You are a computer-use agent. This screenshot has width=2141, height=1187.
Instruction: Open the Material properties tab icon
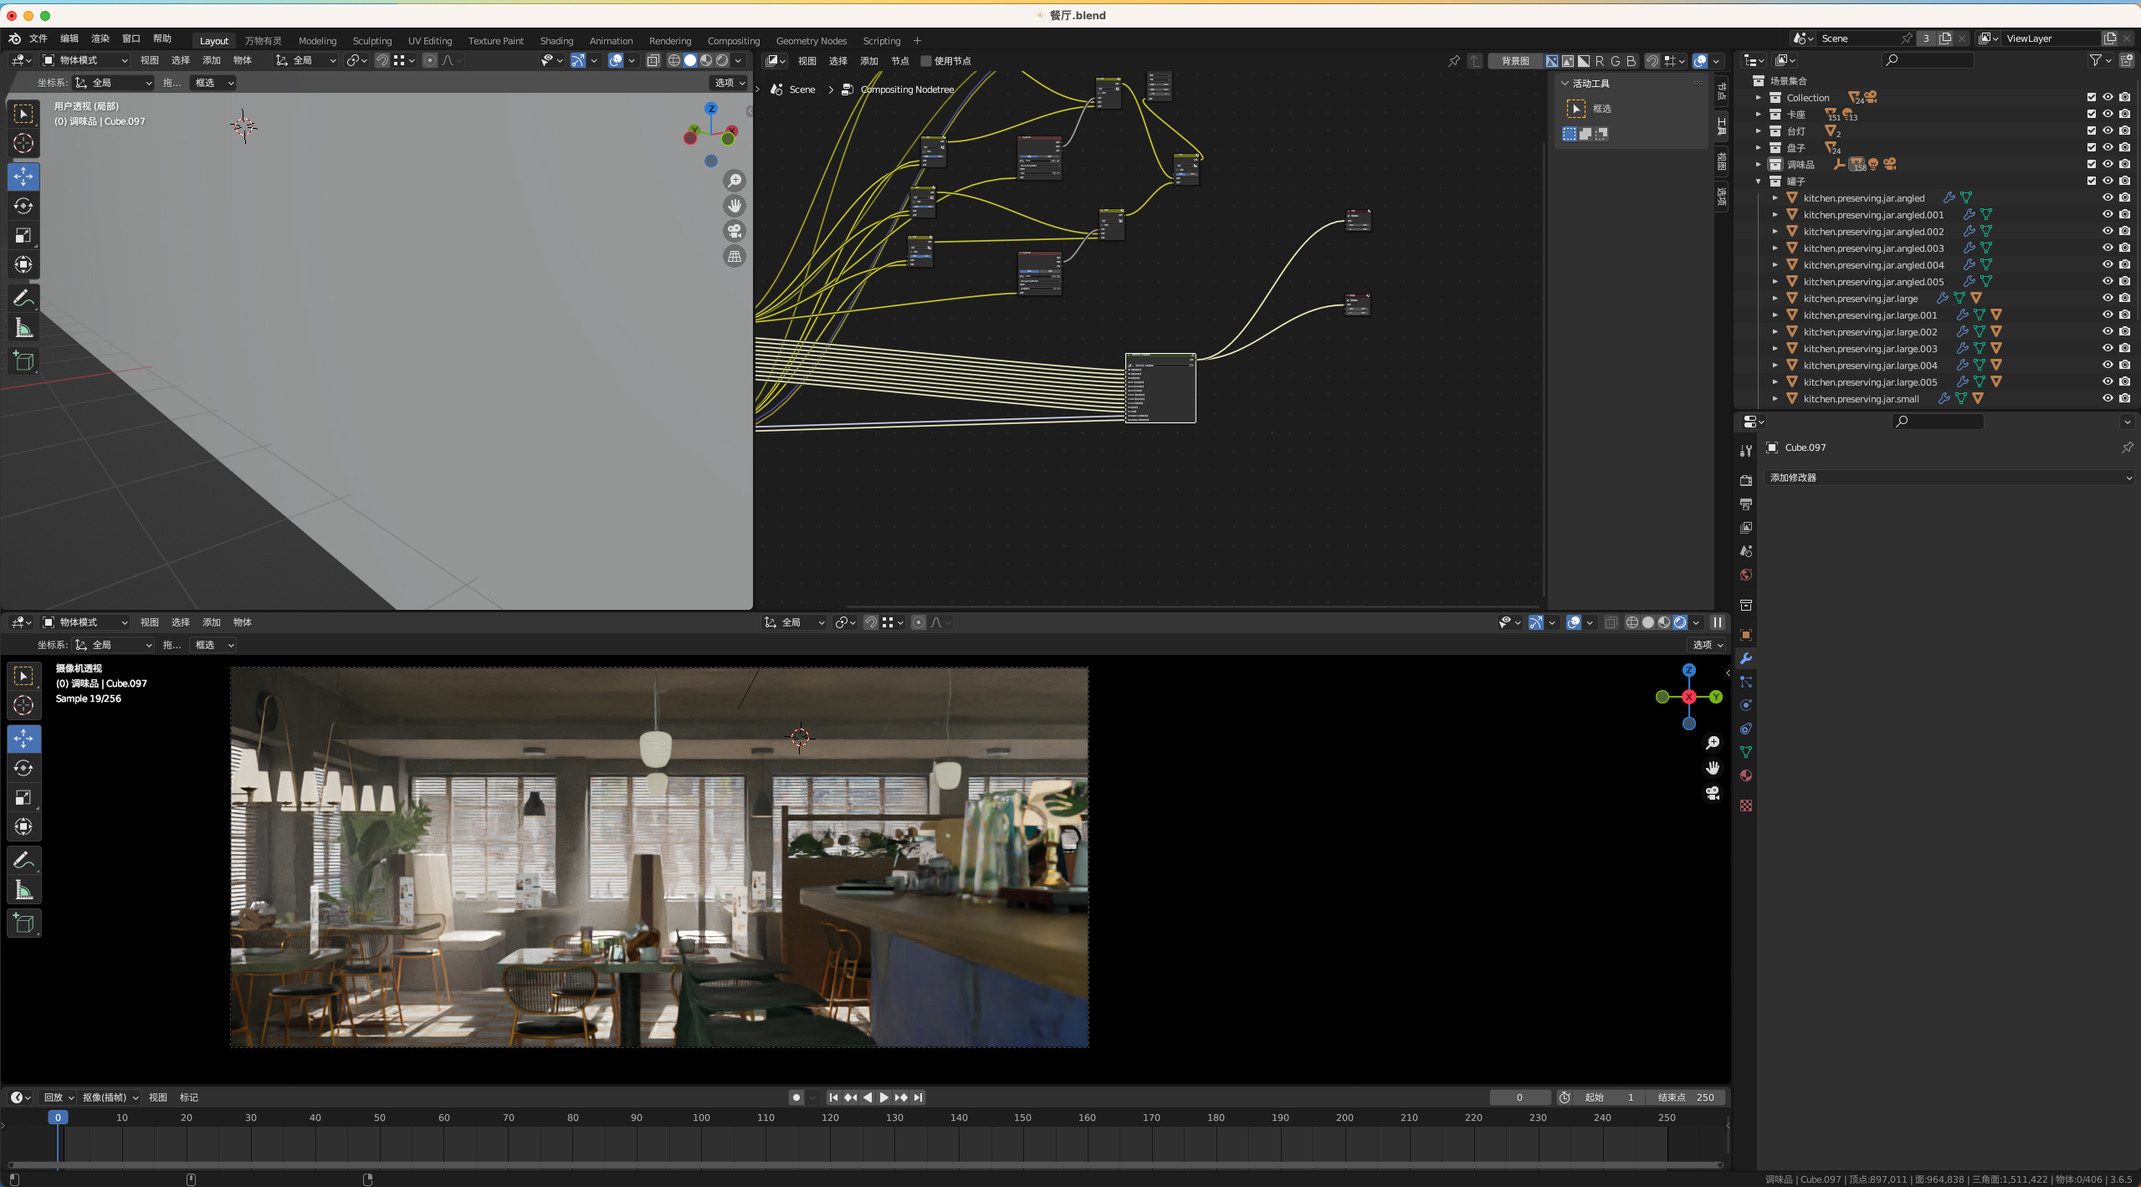pos(1746,775)
